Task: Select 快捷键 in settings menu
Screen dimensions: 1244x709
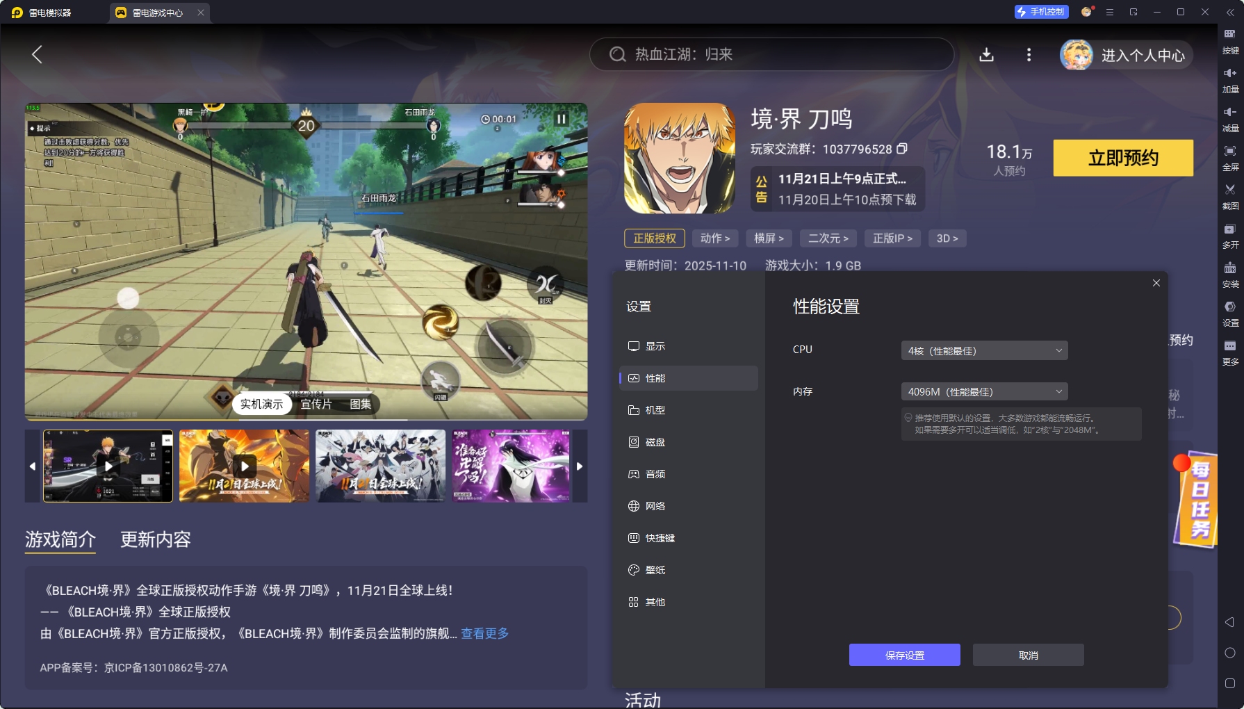Action: click(689, 538)
